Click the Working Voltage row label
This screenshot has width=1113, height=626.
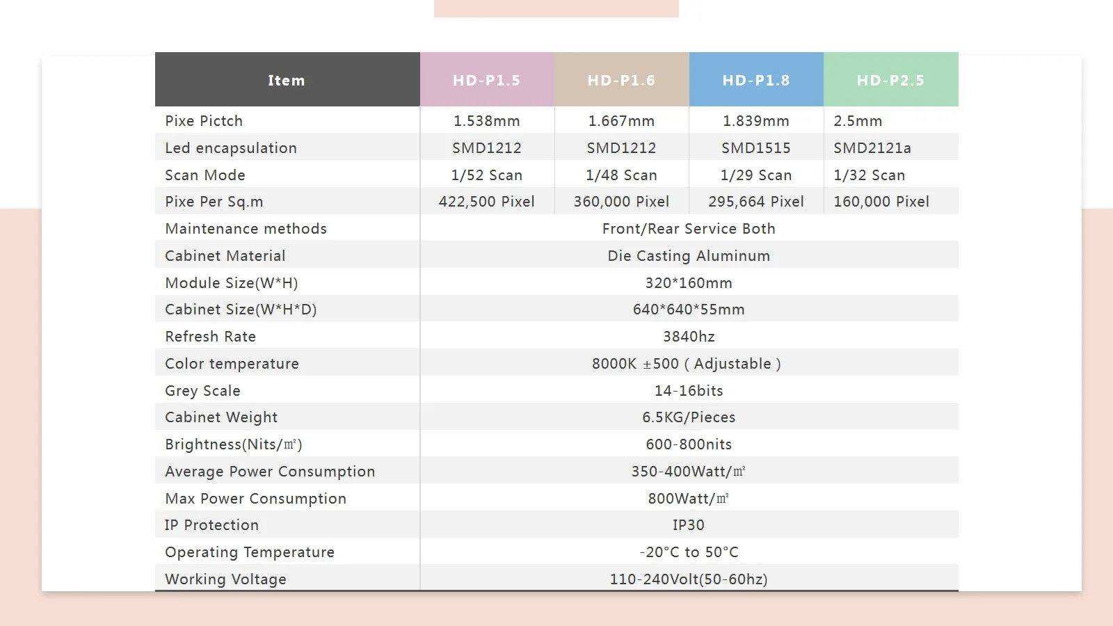coord(225,579)
